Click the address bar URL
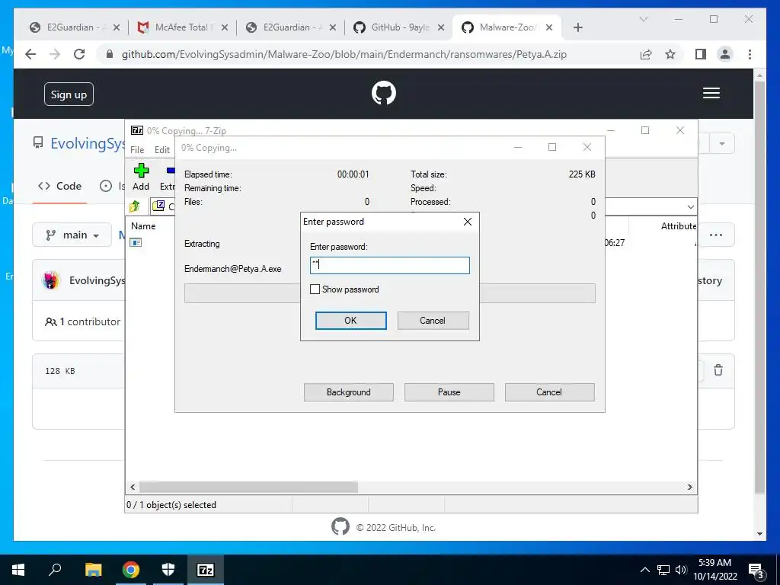The height and width of the screenshot is (585, 780). tap(344, 54)
